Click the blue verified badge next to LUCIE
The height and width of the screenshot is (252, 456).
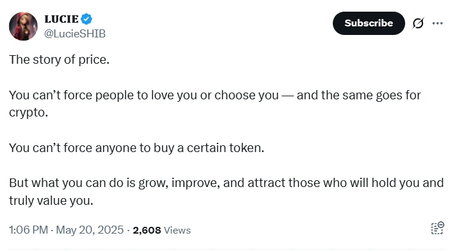point(86,20)
